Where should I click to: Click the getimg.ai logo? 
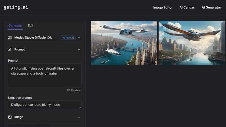tap(16, 7)
